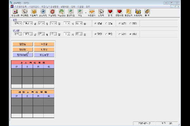Click the time field in the status bar
The width and height of the screenshot is (190, 126).
(x=167, y=124)
